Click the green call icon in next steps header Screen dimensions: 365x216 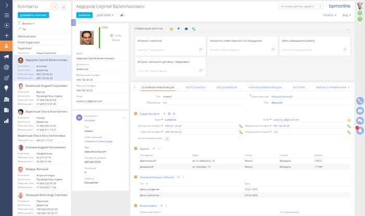click(x=194, y=29)
